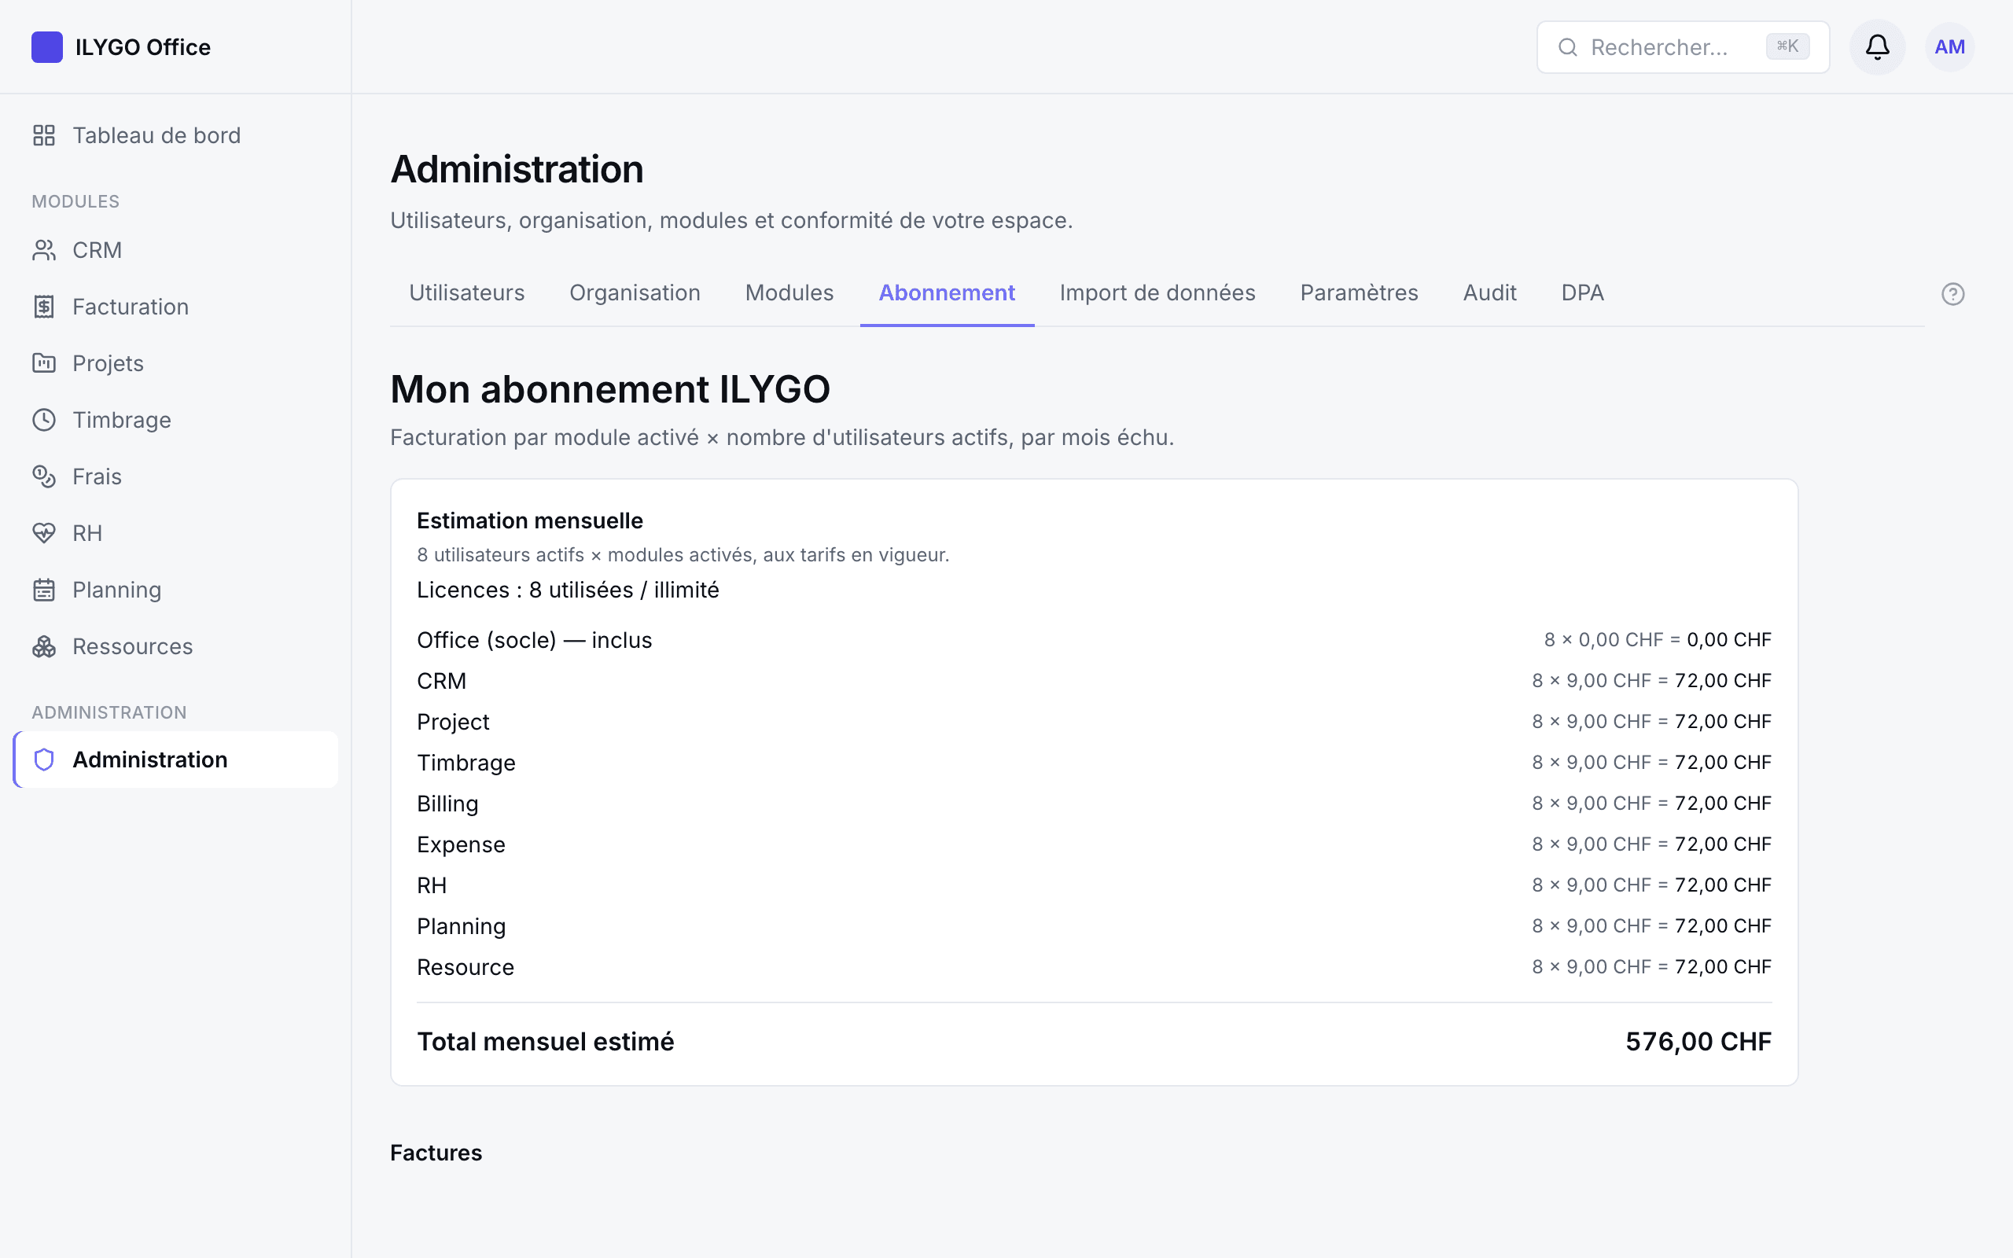Go to Facturation module
This screenshot has width=2013, height=1258.
tap(175, 306)
